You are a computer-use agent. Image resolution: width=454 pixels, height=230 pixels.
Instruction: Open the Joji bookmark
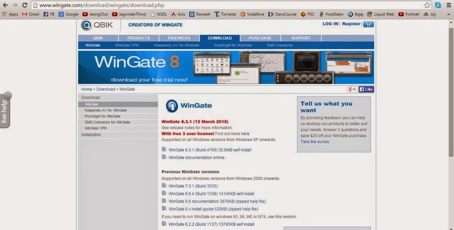tap(430, 14)
